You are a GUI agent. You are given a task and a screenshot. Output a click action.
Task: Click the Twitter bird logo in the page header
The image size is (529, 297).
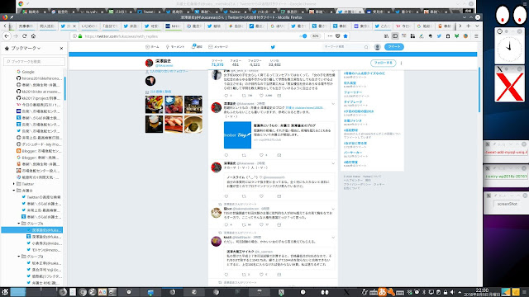[273, 47]
